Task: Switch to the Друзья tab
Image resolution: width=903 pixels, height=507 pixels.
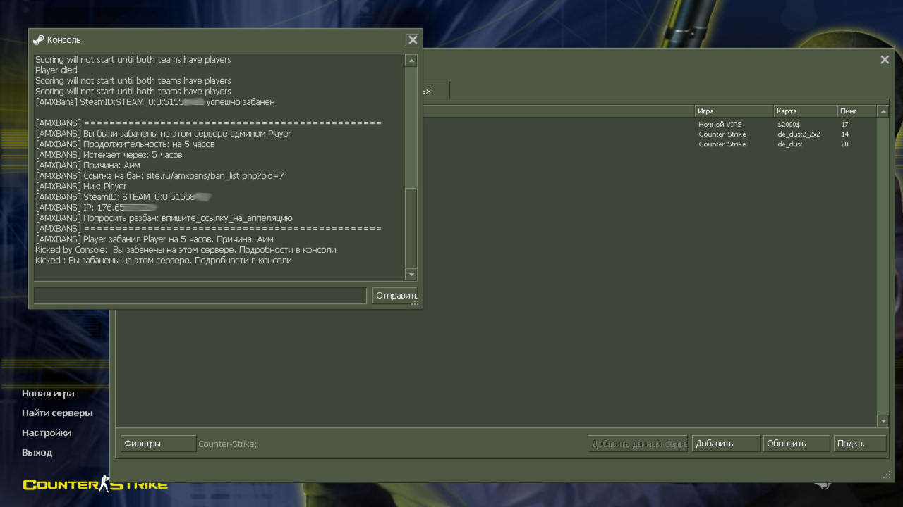Action: (436, 90)
